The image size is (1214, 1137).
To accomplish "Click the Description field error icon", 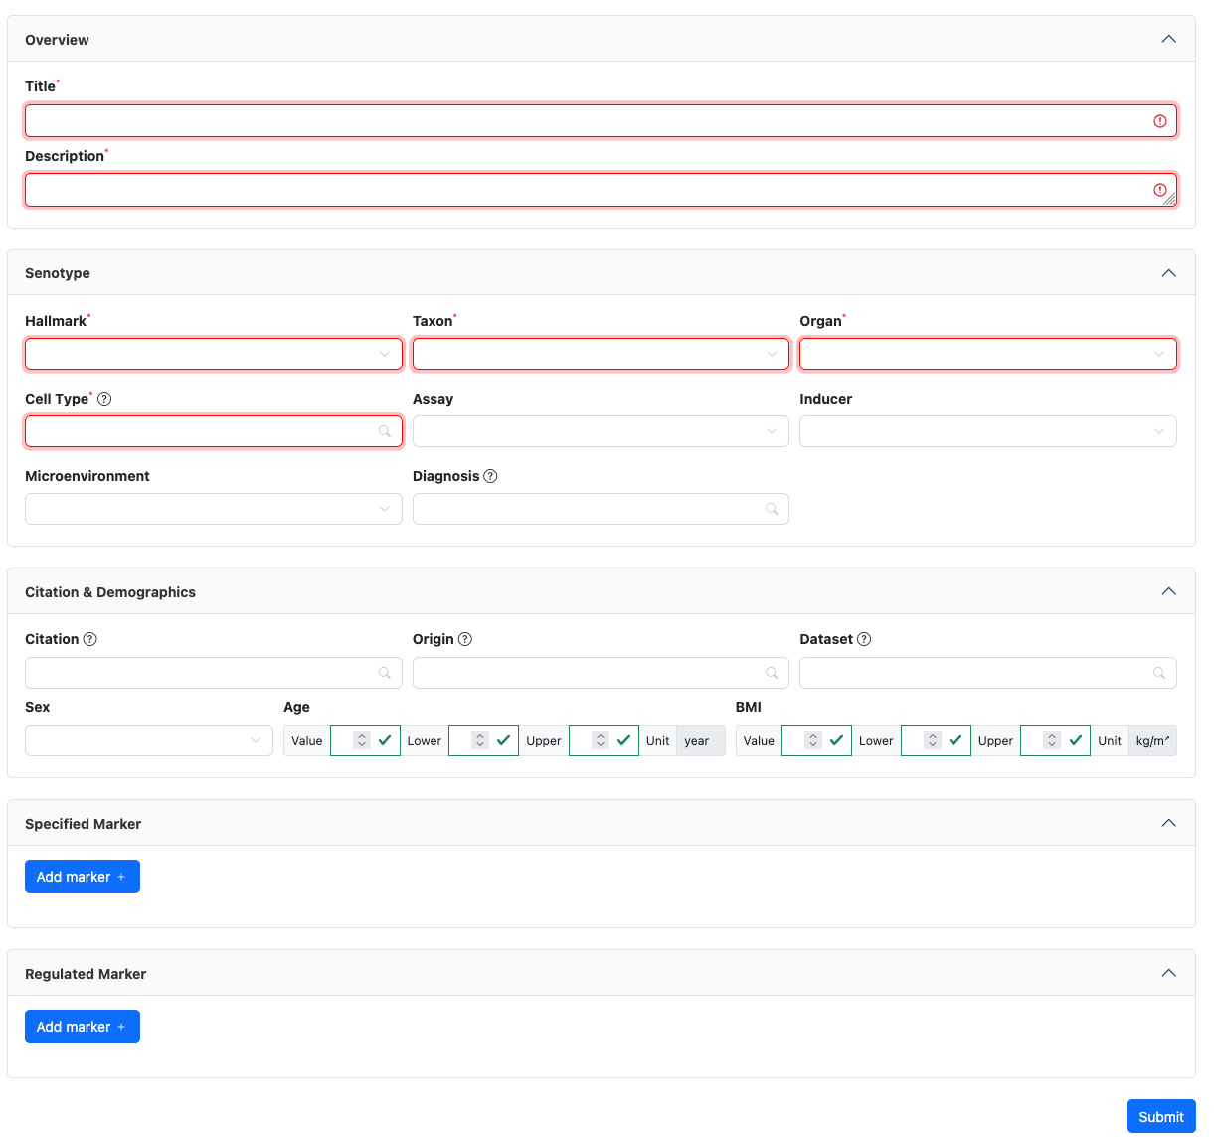I will point(1160,190).
